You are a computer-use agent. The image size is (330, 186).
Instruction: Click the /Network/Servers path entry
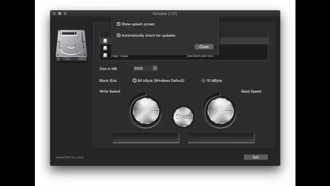[200, 56]
